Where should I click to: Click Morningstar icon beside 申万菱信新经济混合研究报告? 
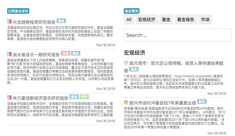(9, 98)
